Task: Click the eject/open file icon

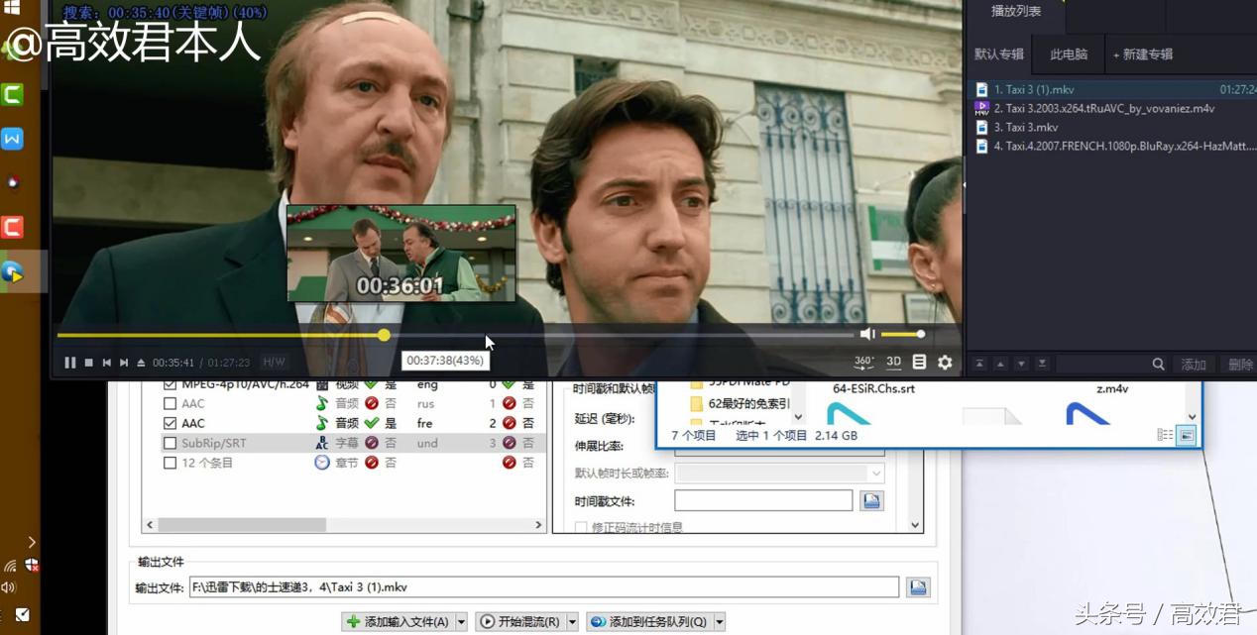Action: pyautogui.click(x=141, y=363)
